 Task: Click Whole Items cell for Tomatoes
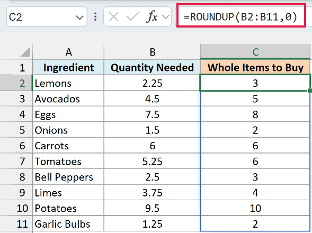point(255,161)
